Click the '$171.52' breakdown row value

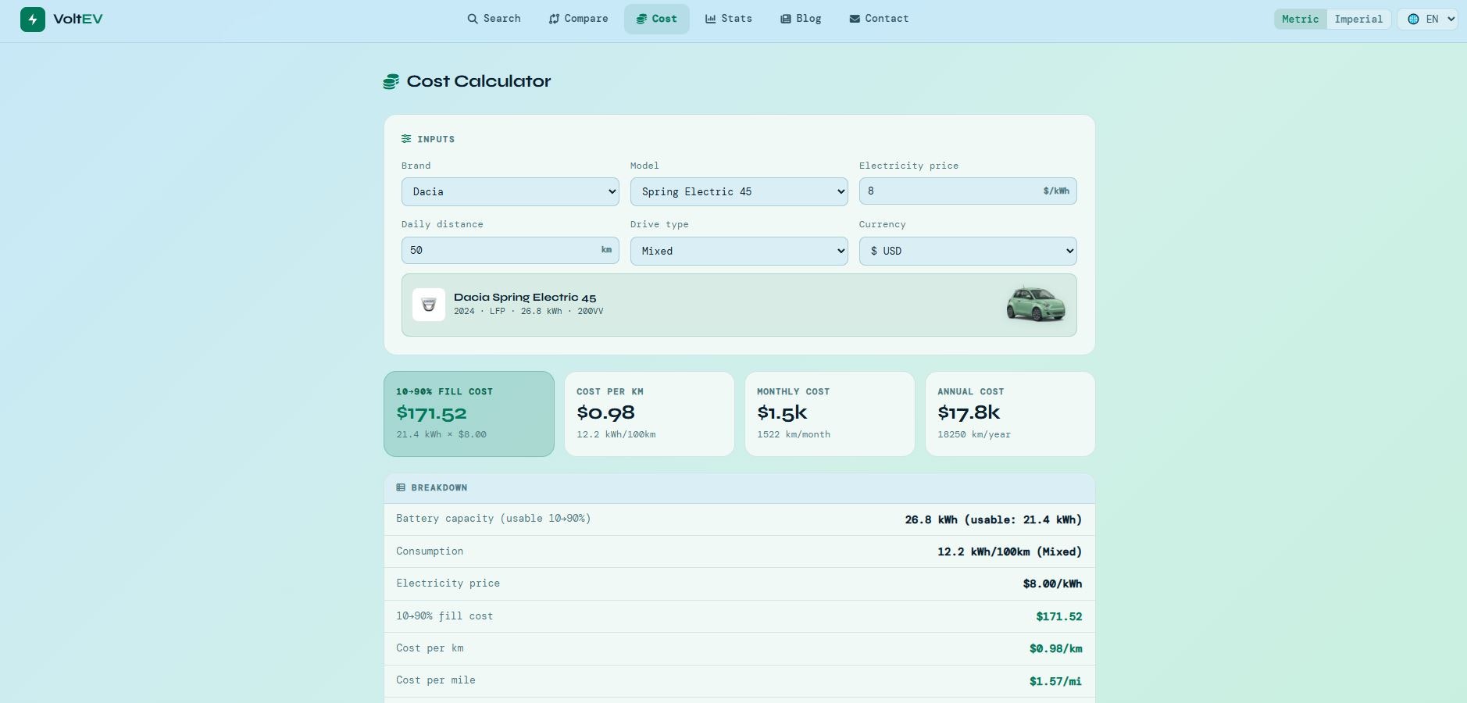point(1059,616)
